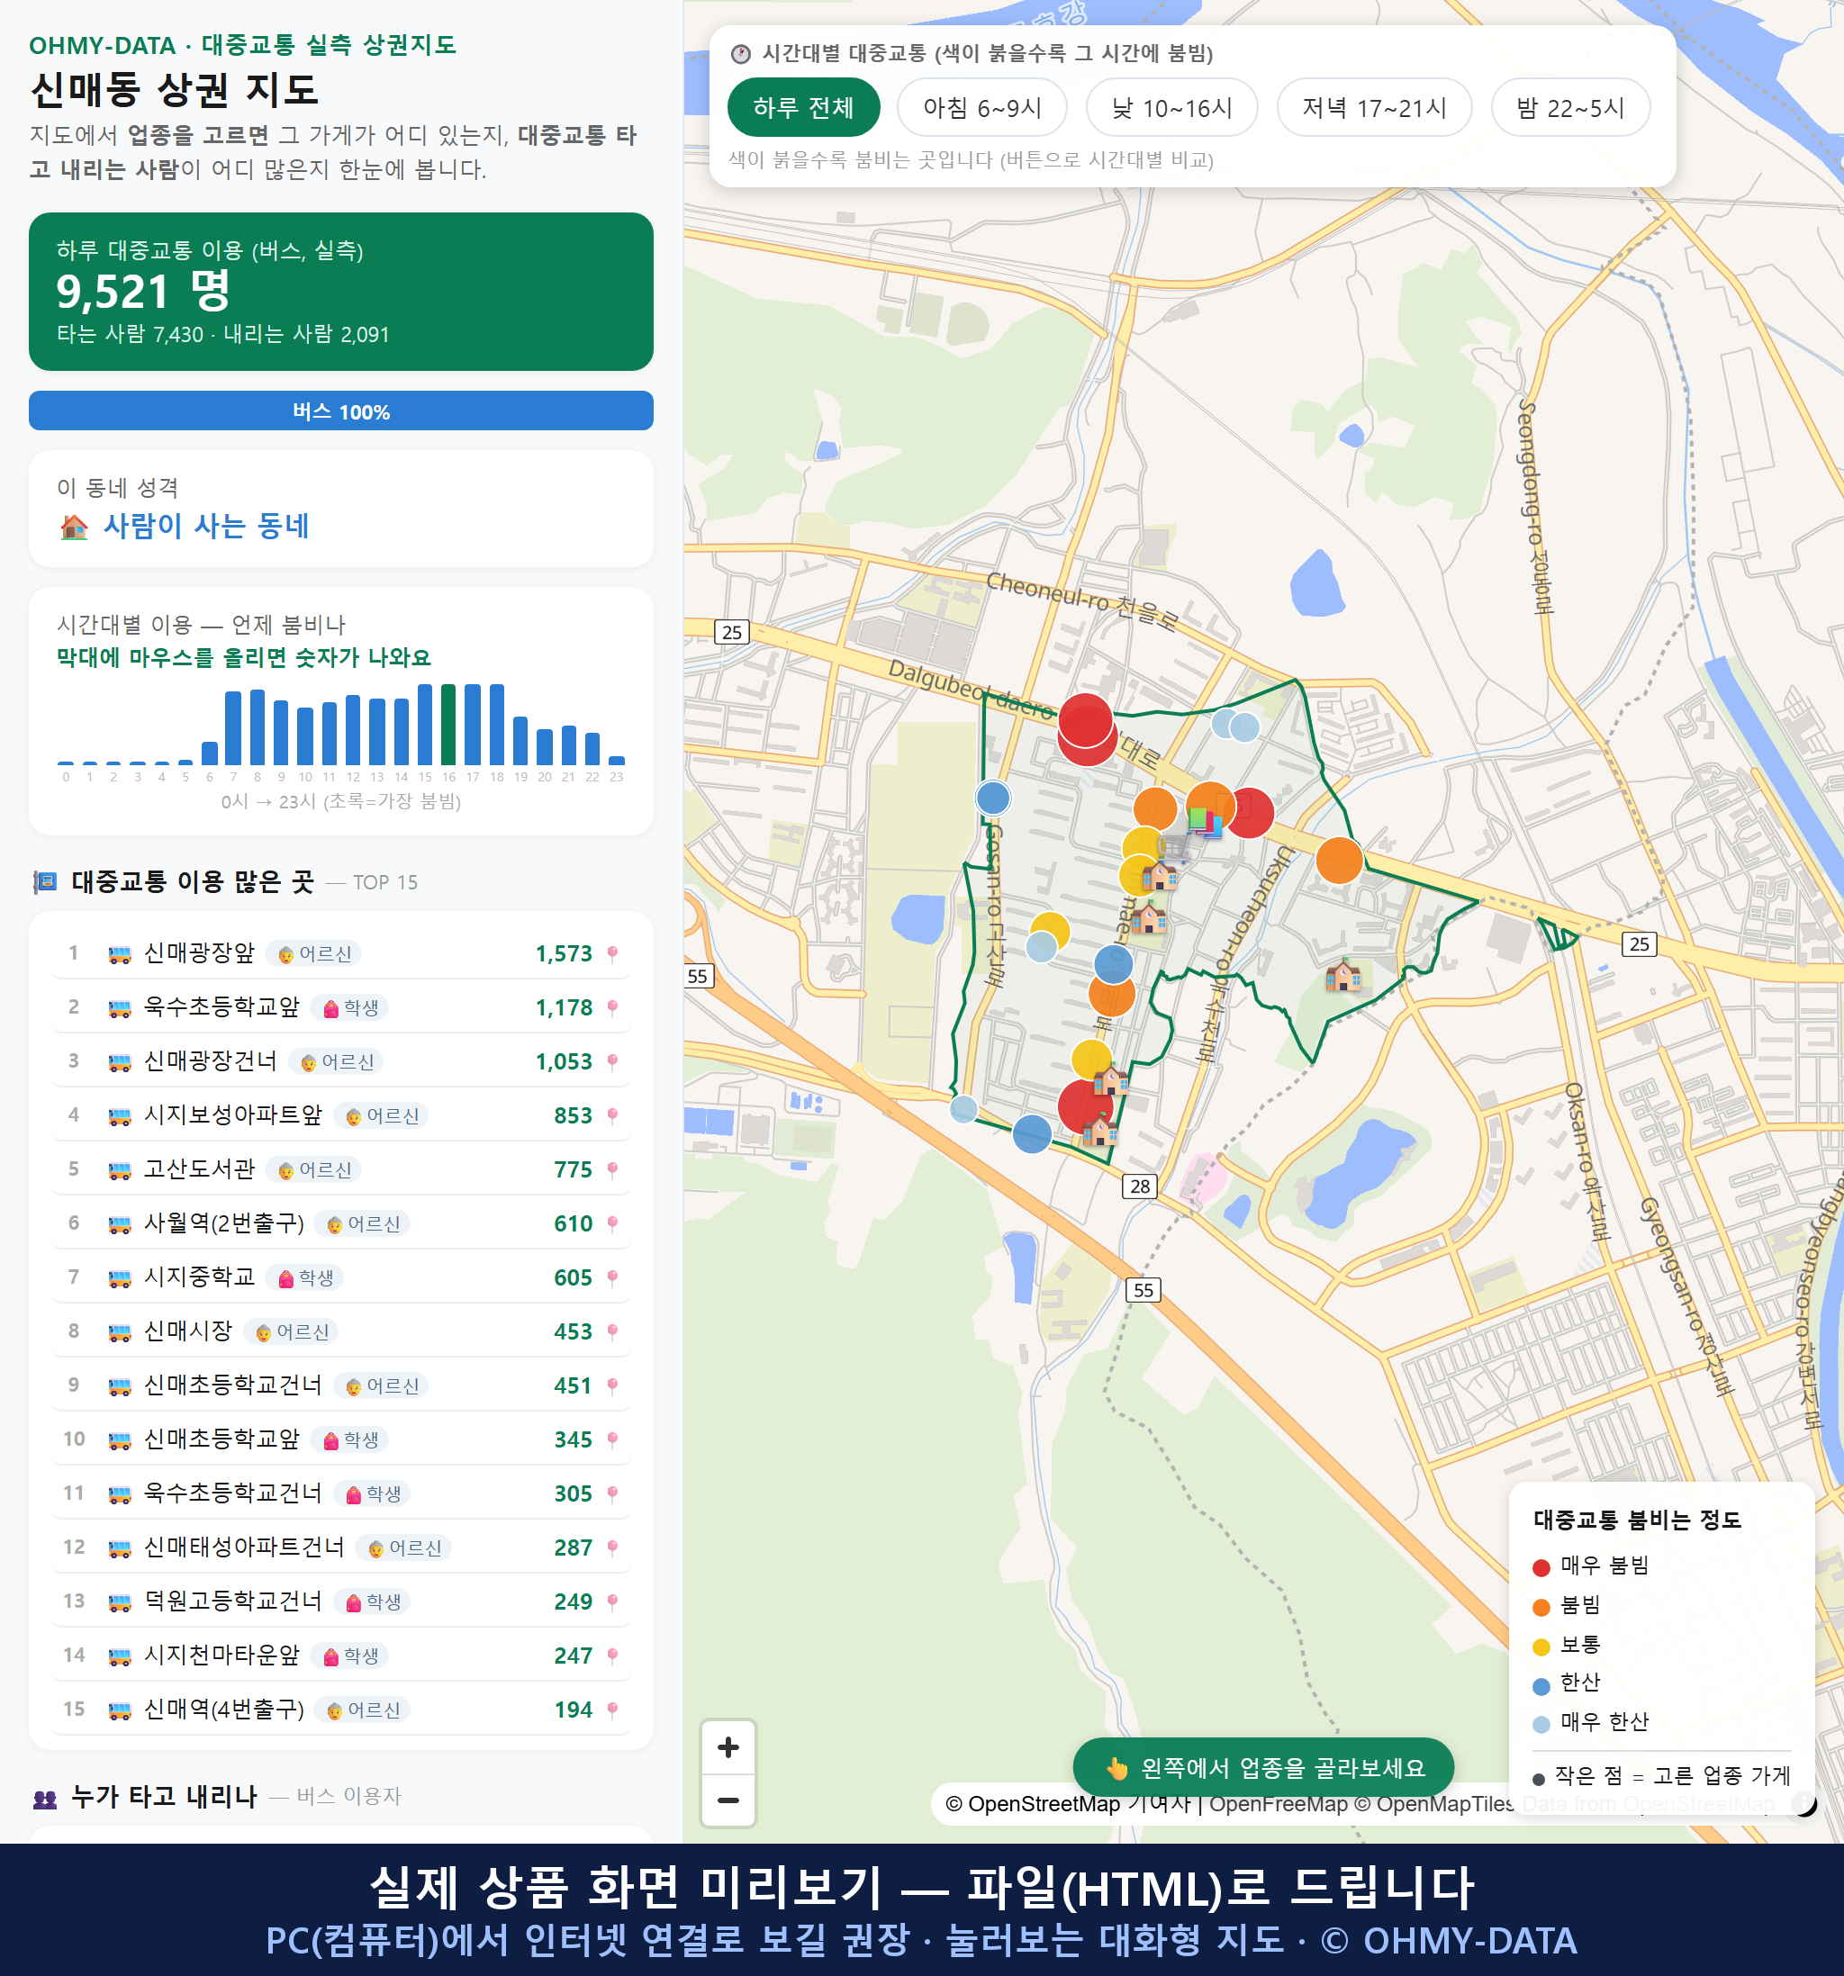Click the books marker on the map

tap(1205, 821)
